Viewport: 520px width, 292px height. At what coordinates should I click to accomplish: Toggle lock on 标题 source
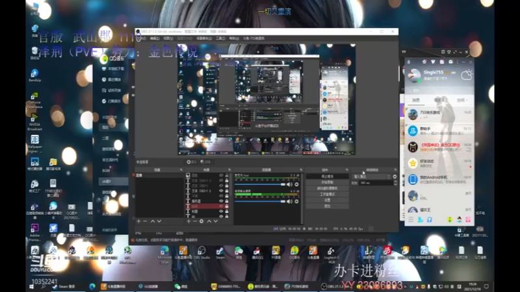[227, 212]
